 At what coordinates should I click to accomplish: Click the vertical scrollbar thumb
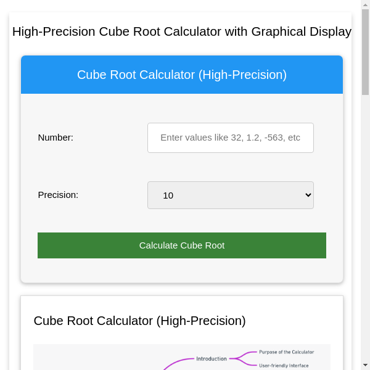[365, 52]
